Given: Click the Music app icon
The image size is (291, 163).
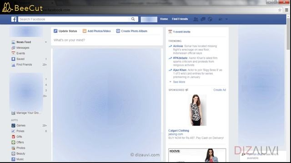Looking at the screenshot, I should (13, 159).
